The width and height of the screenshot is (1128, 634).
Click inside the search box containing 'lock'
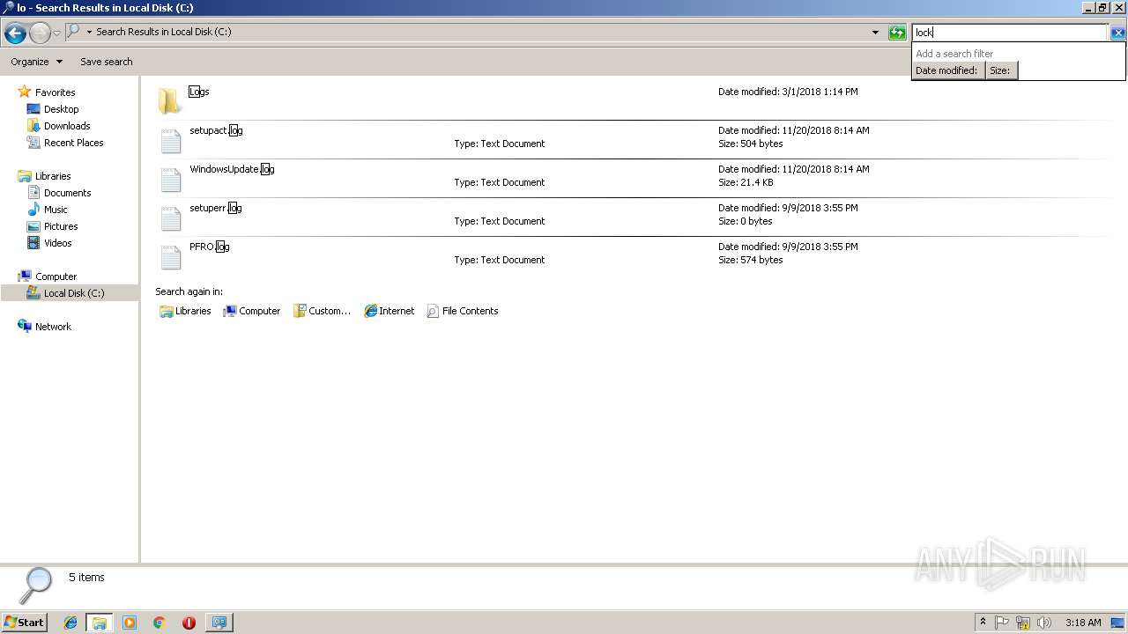(1010, 33)
